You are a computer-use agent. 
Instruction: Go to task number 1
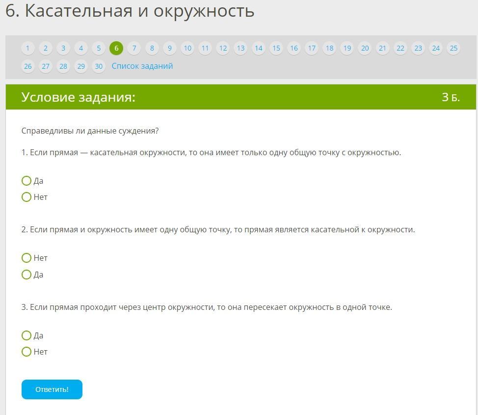click(x=28, y=48)
